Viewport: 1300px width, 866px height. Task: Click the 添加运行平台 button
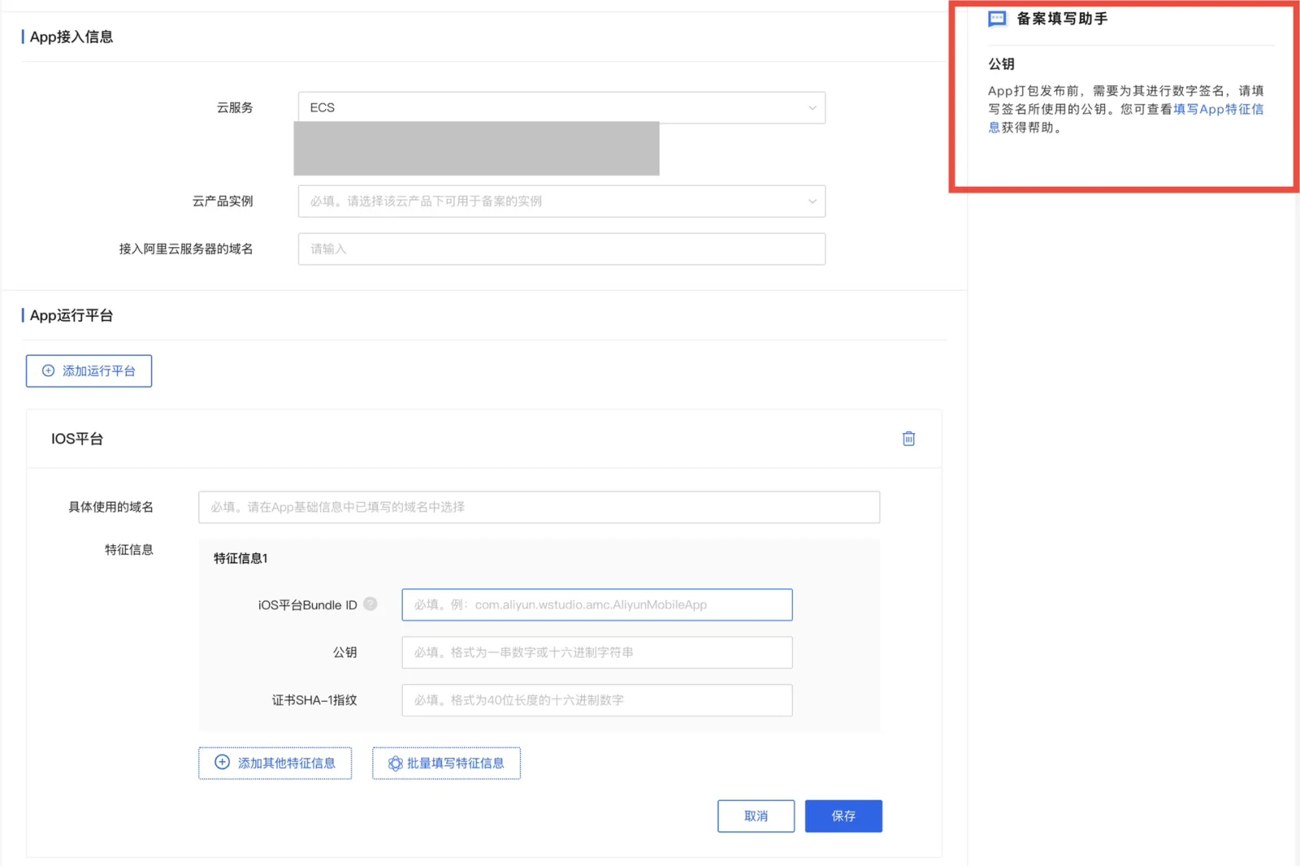point(88,370)
